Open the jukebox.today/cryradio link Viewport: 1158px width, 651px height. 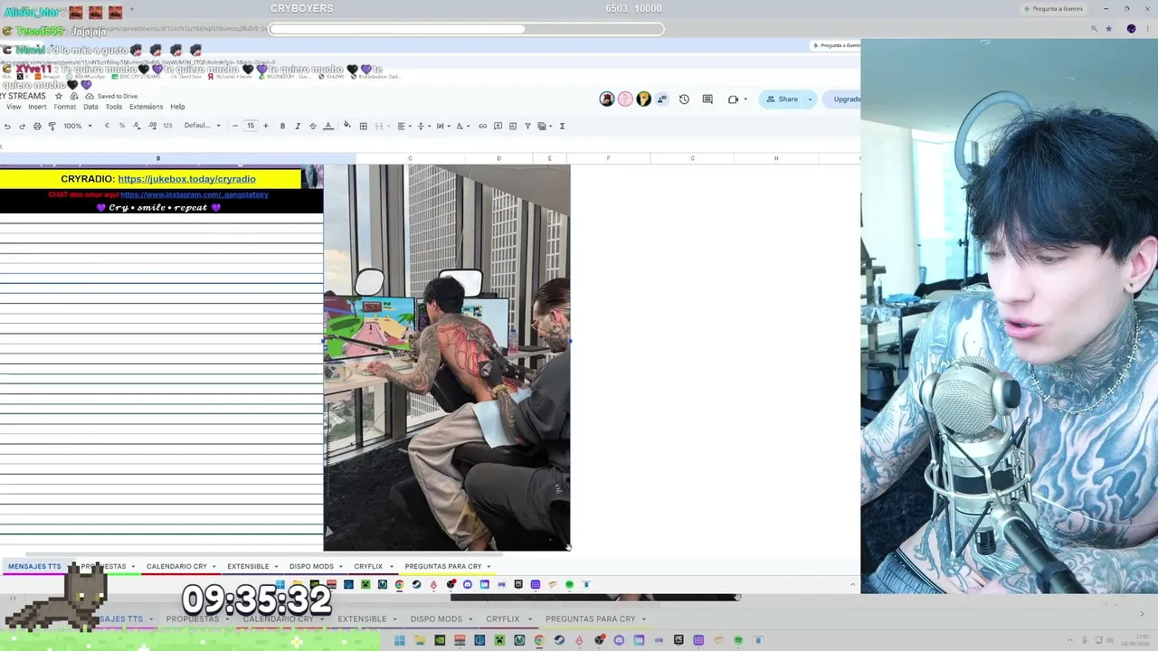click(186, 179)
